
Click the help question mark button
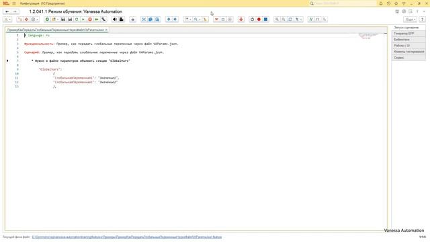[423, 19]
